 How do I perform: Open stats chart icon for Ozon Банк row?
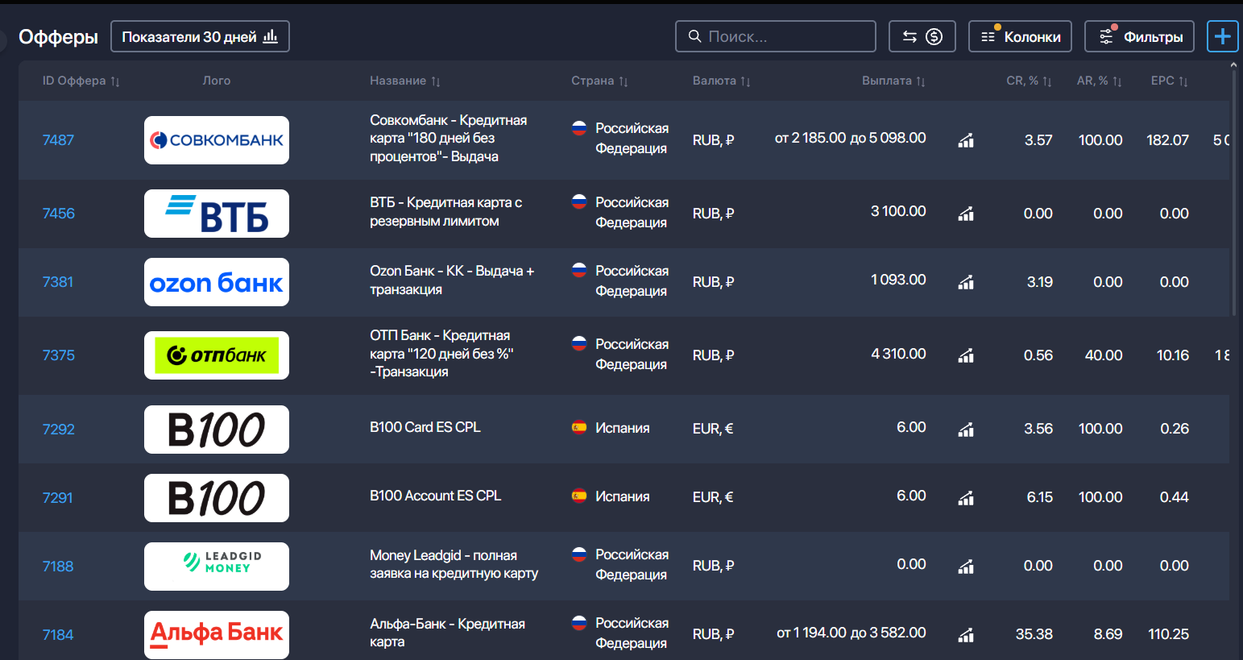click(966, 282)
